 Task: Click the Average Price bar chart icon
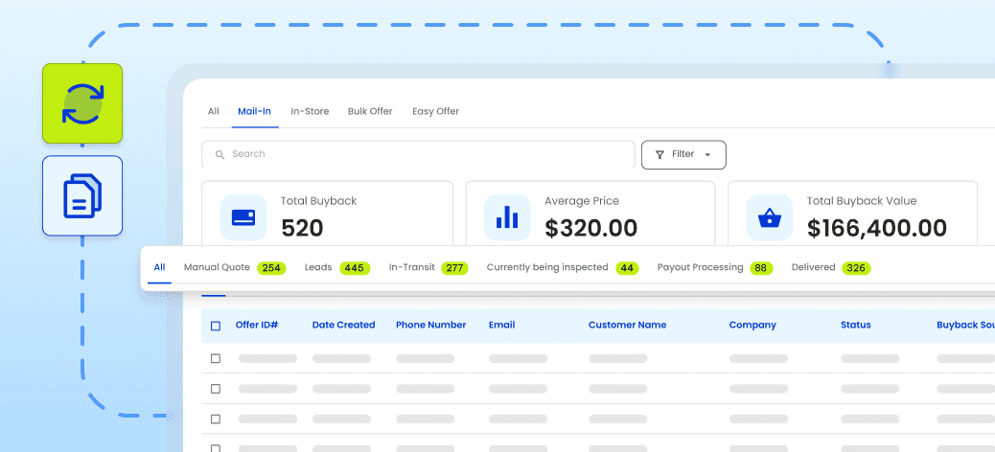pos(507,217)
